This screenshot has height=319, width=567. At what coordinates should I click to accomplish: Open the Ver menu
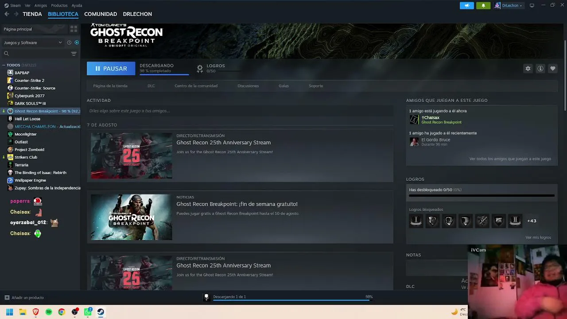[x=28, y=5]
